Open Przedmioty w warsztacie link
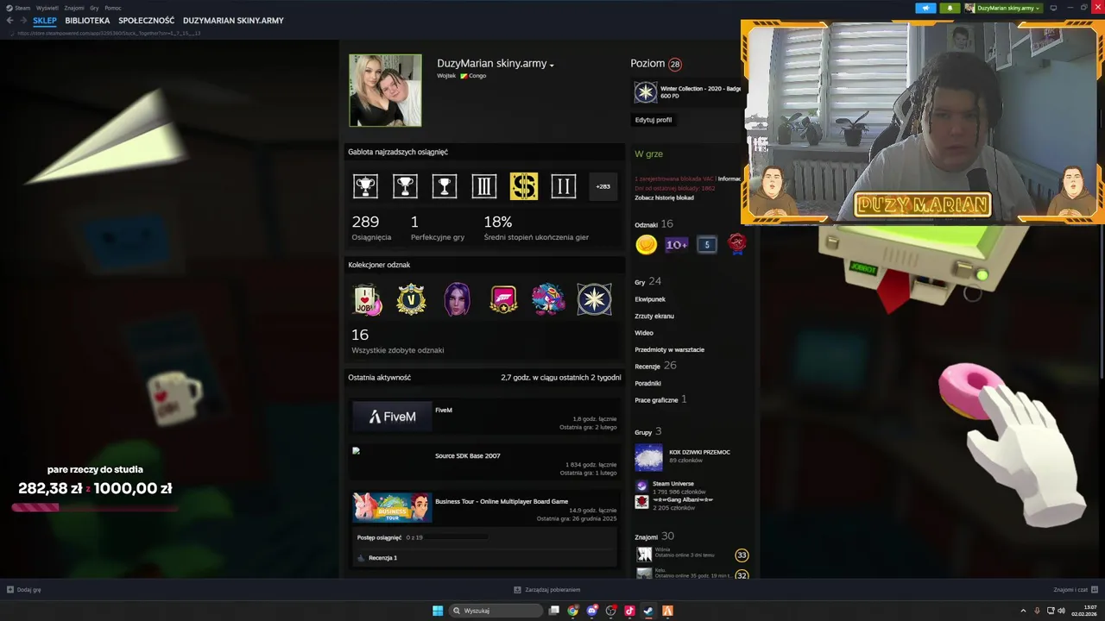 (x=670, y=349)
